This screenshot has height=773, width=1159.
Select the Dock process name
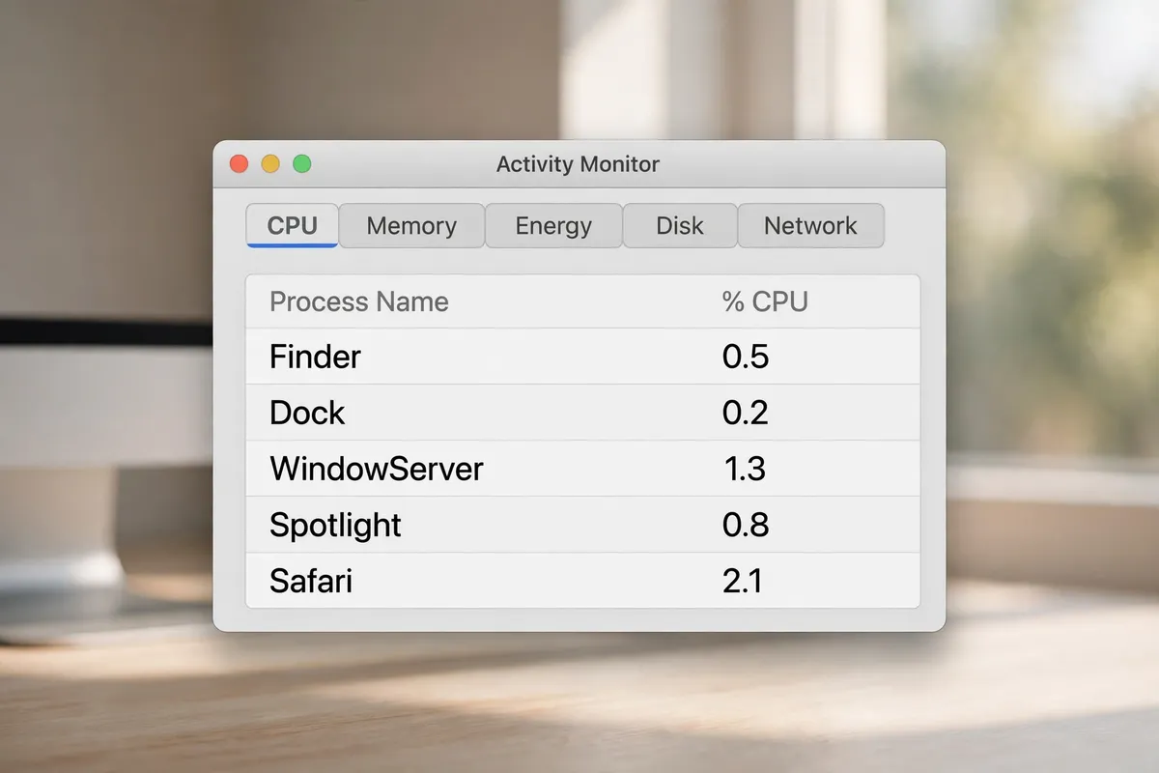307,413
